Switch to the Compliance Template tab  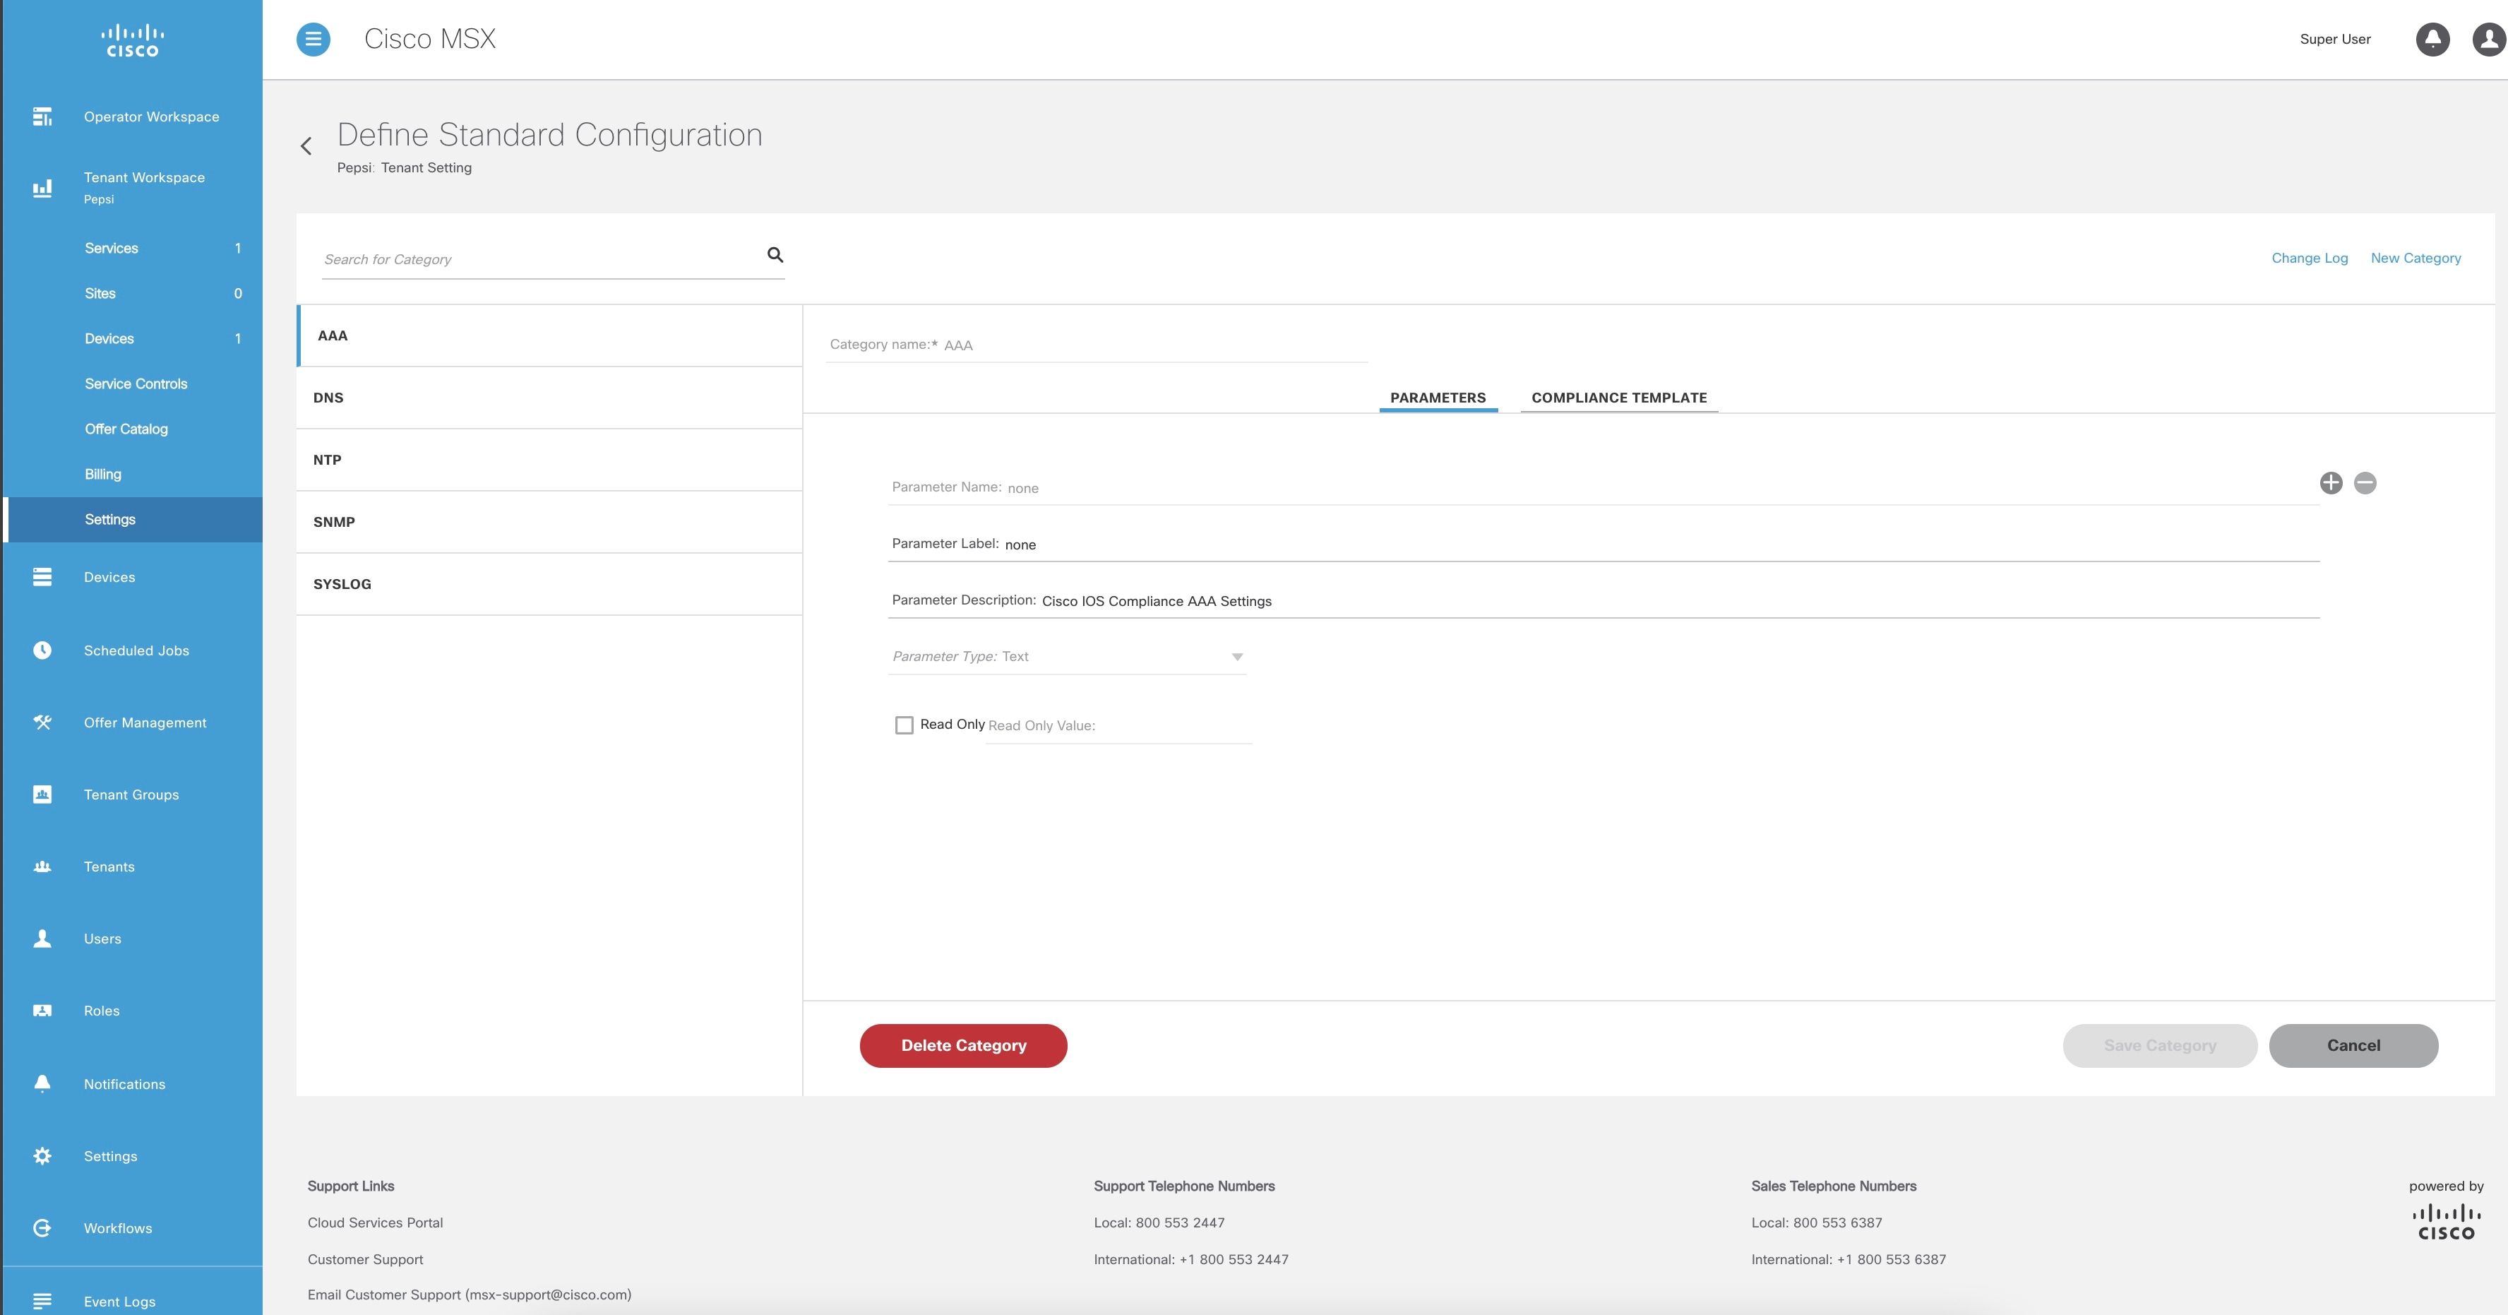1618,398
